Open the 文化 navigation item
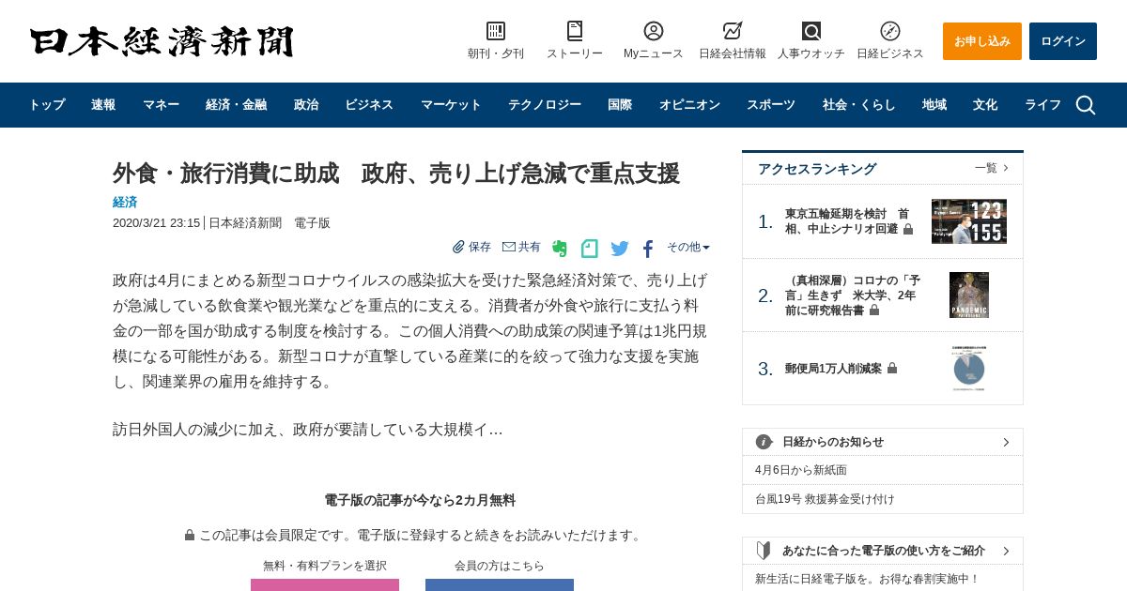1127x591 pixels. [985, 105]
